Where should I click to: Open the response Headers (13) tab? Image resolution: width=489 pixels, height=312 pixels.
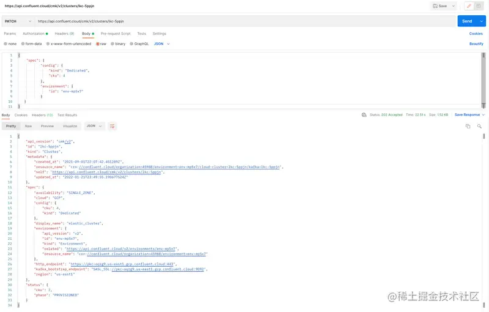click(42, 115)
